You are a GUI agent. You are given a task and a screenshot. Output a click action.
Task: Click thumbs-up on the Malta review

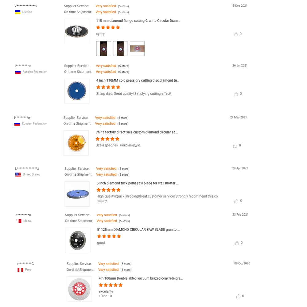[237, 243]
